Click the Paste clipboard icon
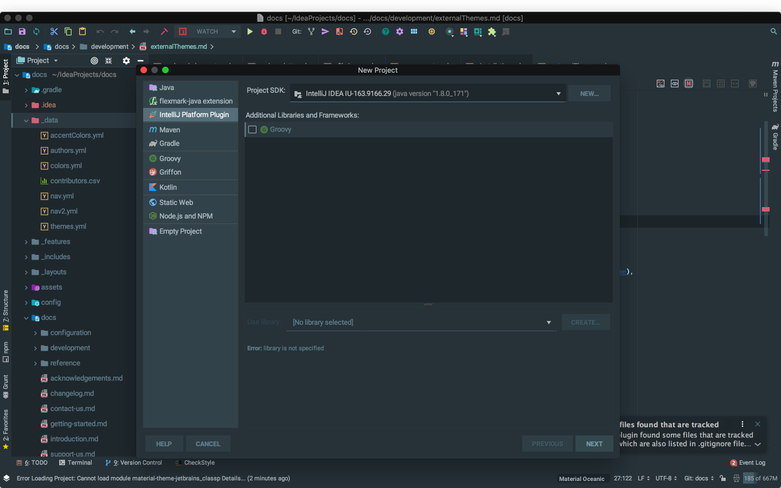The width and height of the screenshot is (781, 488). tap(82, 31)
